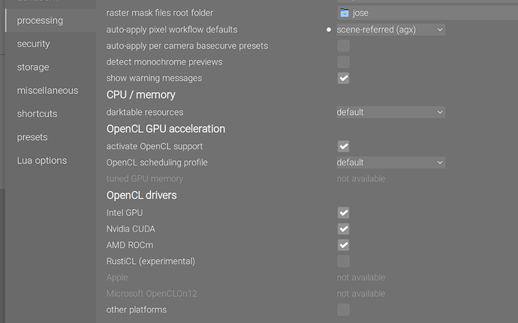Open OpenCL scheduling profile dropdown

(390, 163)
